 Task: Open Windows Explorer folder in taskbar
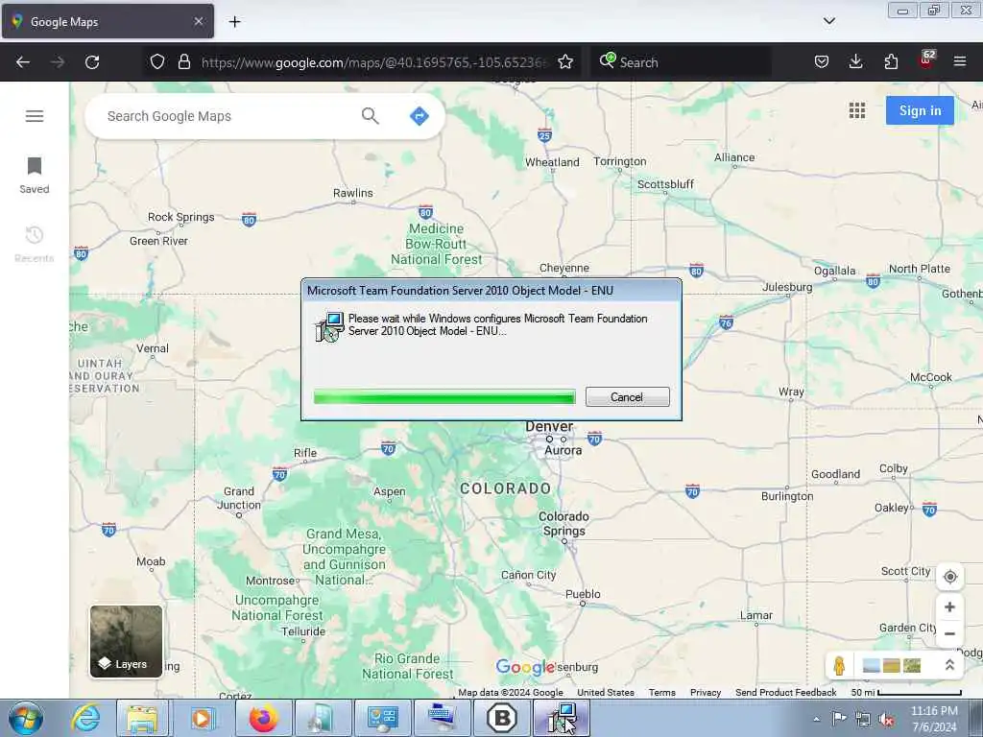coord(143,719)
